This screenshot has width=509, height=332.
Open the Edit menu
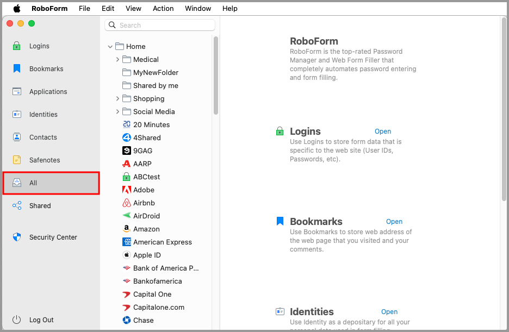click(108, 9)
